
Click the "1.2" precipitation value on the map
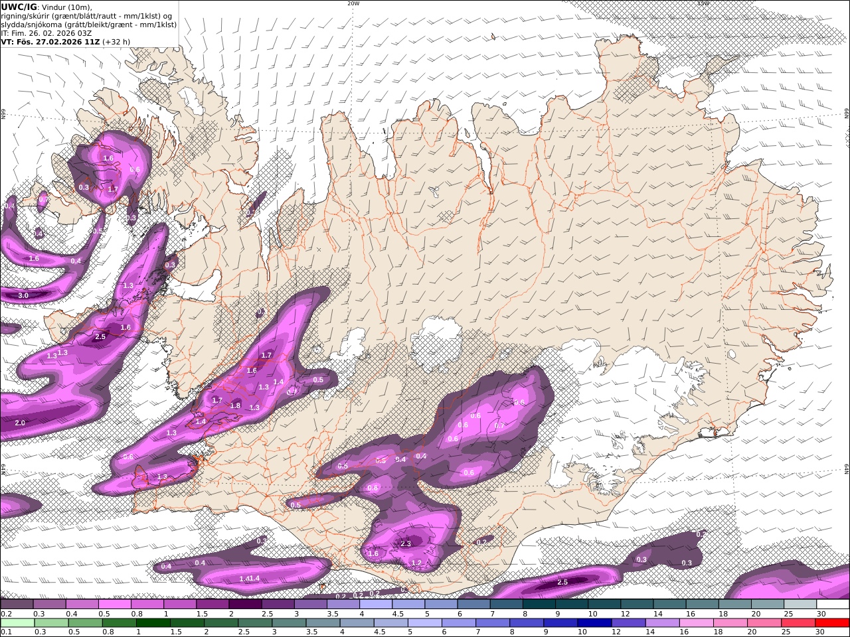416,563
